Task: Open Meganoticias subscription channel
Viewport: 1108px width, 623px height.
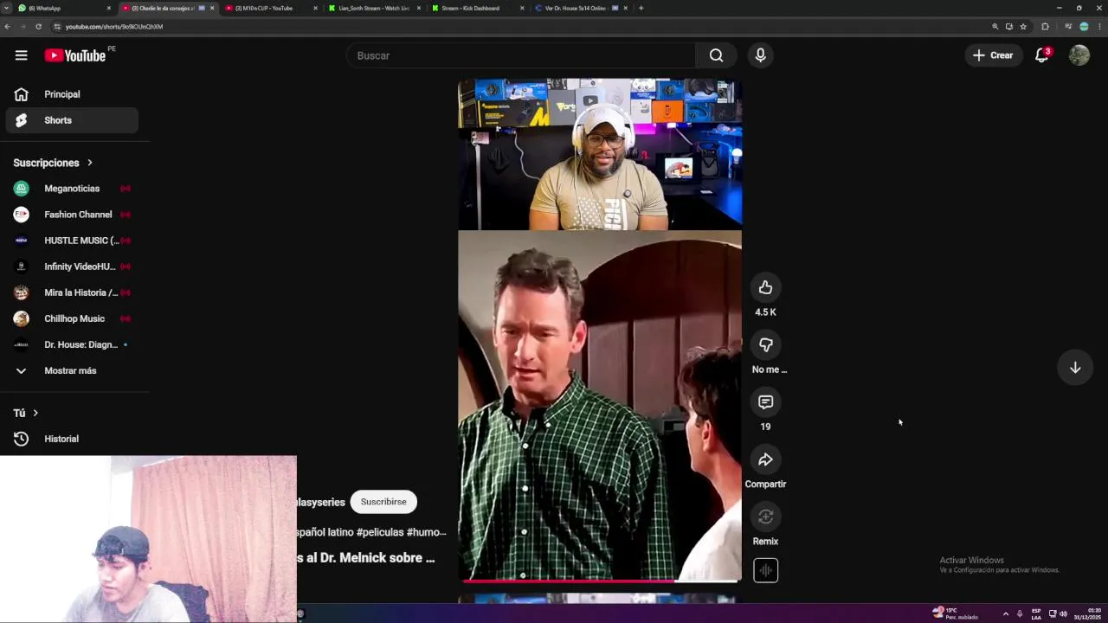Action: coord(72,189)
